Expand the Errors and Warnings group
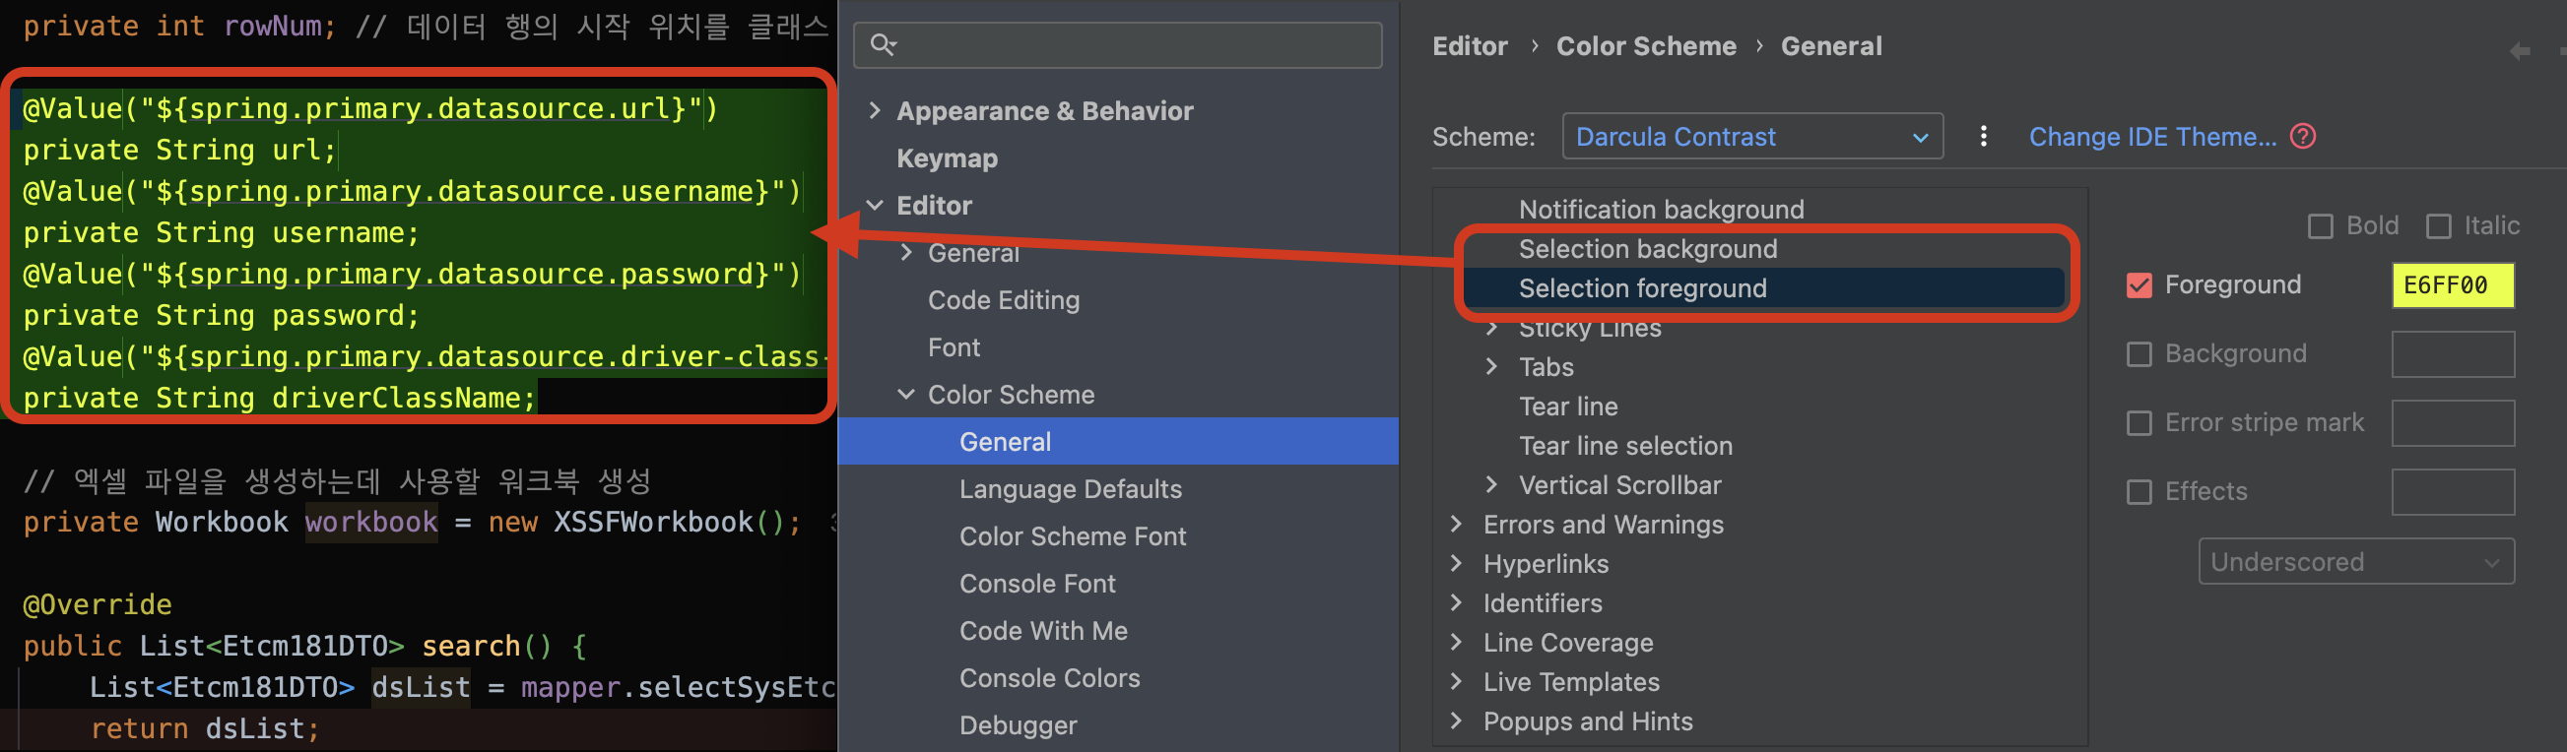The height and width of the screenshot is (752, 2567). pyautogui.click(x=1456, y=525)
